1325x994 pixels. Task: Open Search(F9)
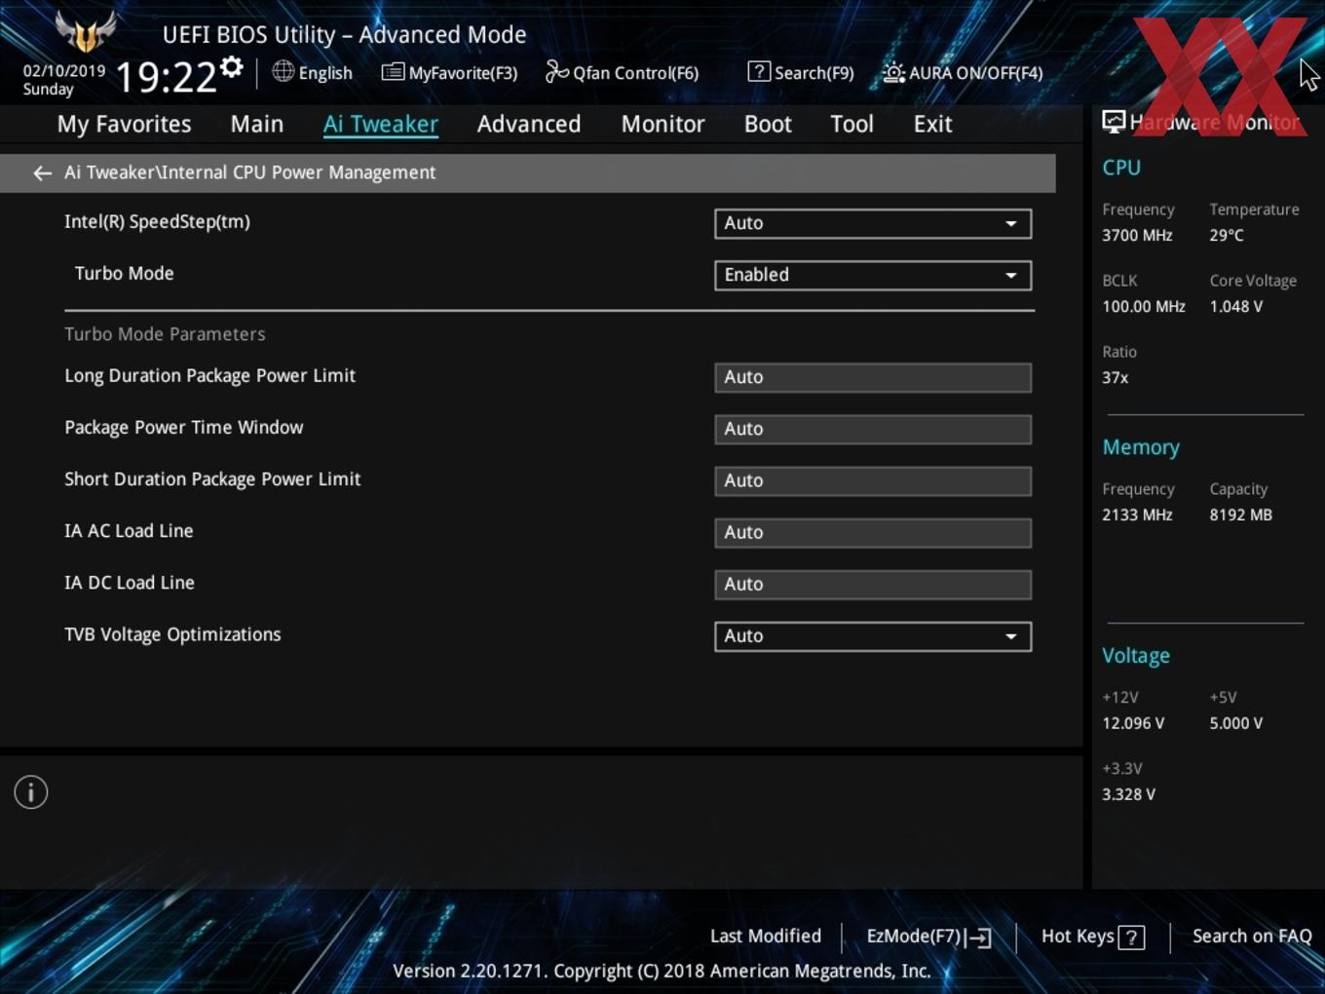801,72
